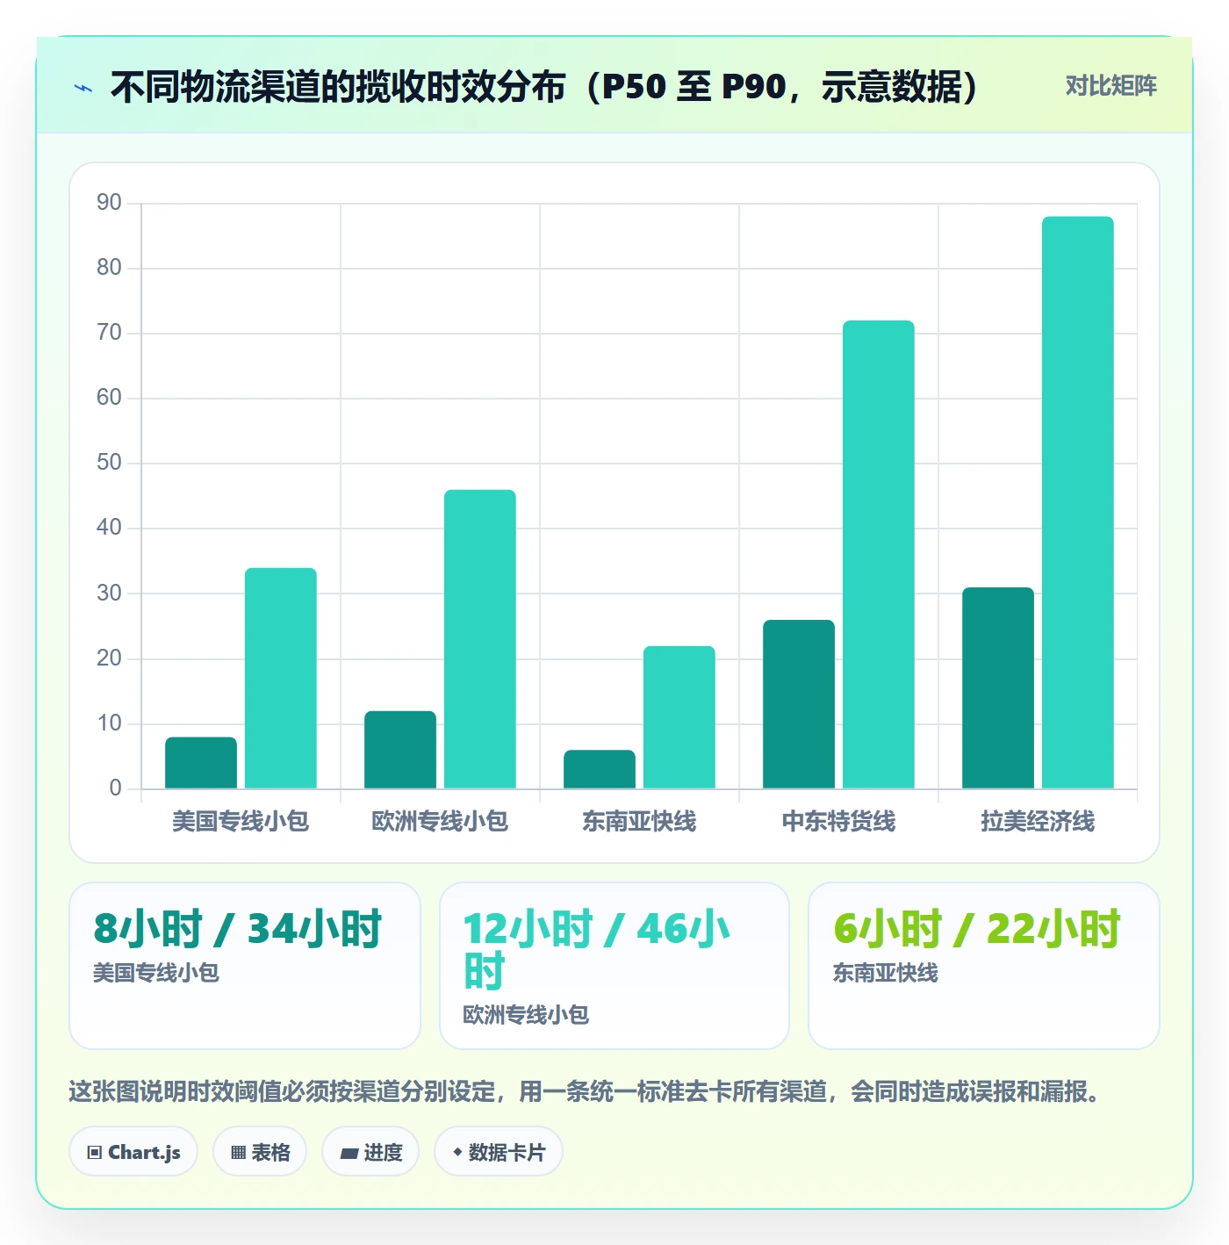
Task: Click the 对比矩阵 label in header
Action: (x=1110, y=86)
